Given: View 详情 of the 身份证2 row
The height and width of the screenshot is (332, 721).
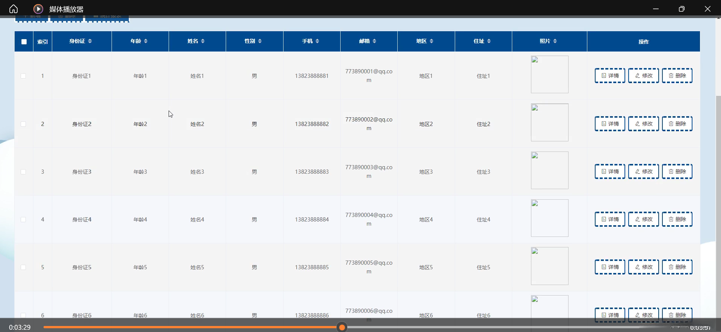Looking at the screenshot, I should pyautogui.click(x=610, y=124).
